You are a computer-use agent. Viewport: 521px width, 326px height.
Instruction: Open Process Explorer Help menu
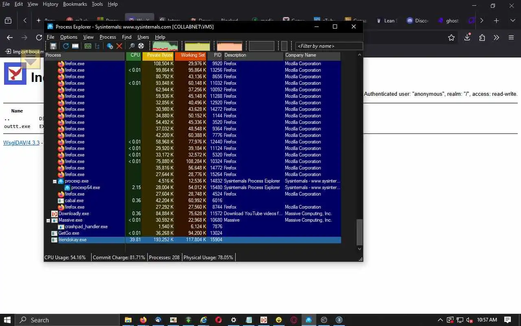click(160, 37)
